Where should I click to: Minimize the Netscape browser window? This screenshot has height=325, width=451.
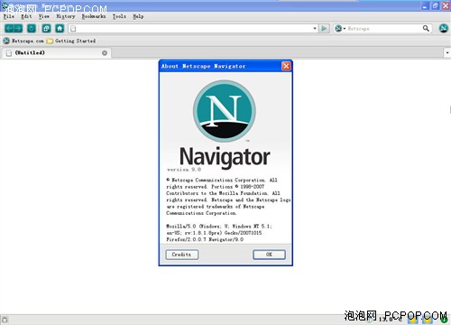coord(425,6)
